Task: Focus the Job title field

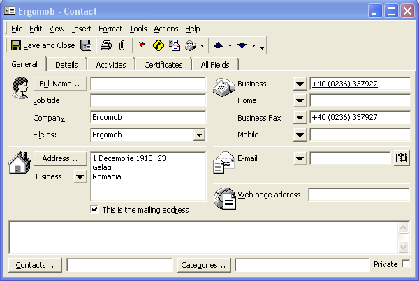Action: click(x=148, y=100)
